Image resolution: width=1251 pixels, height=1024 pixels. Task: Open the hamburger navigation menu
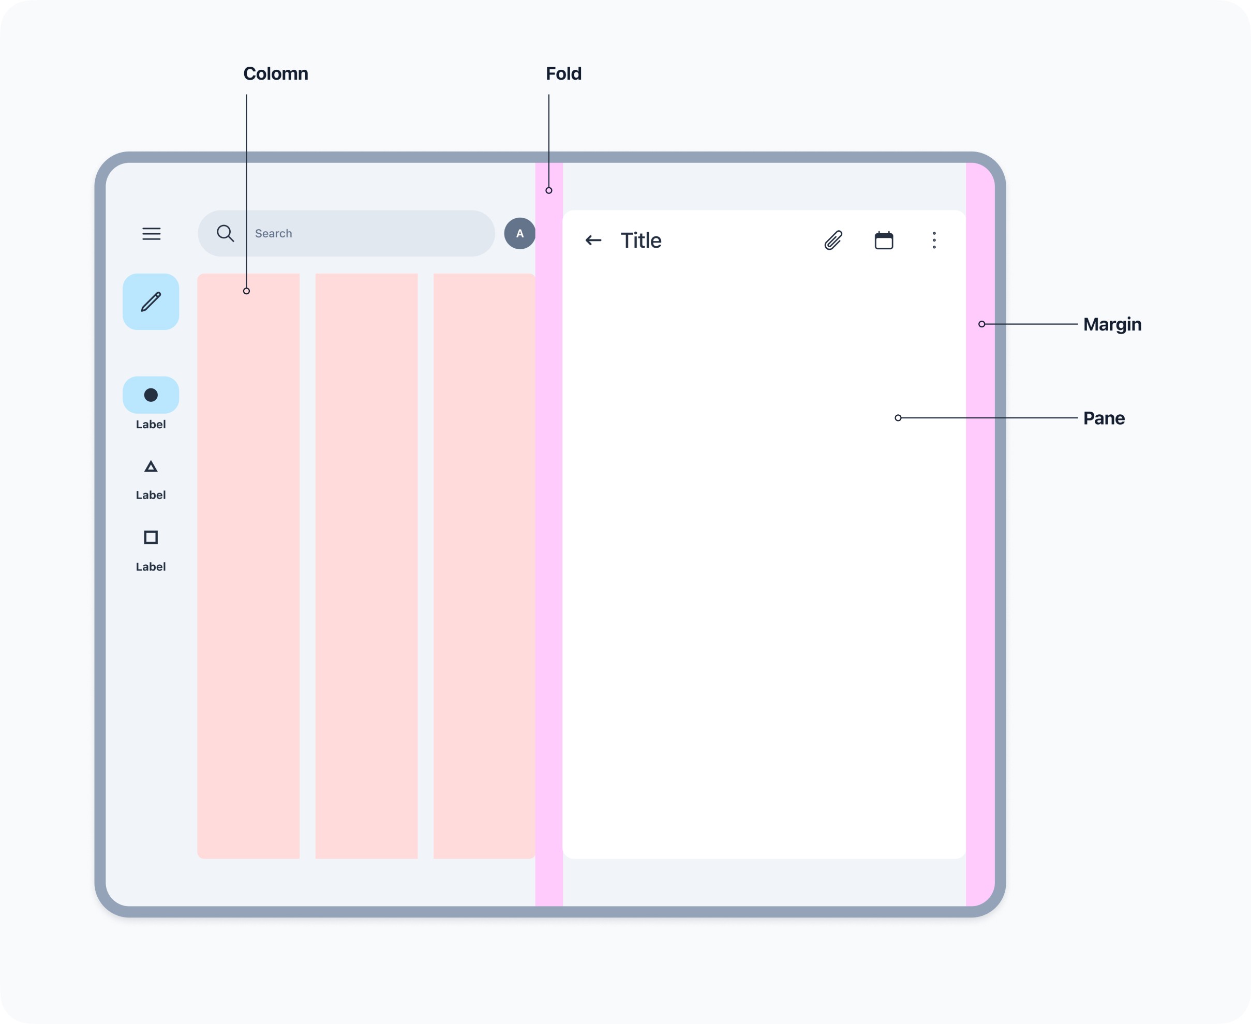(x=151, y=234)
